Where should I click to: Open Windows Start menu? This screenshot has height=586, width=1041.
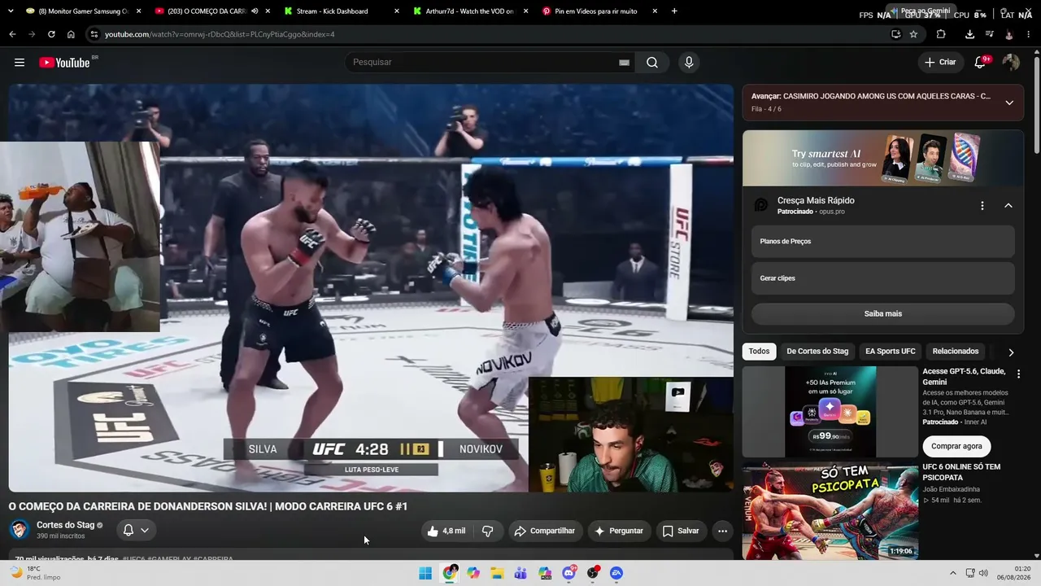coord(425,573)
